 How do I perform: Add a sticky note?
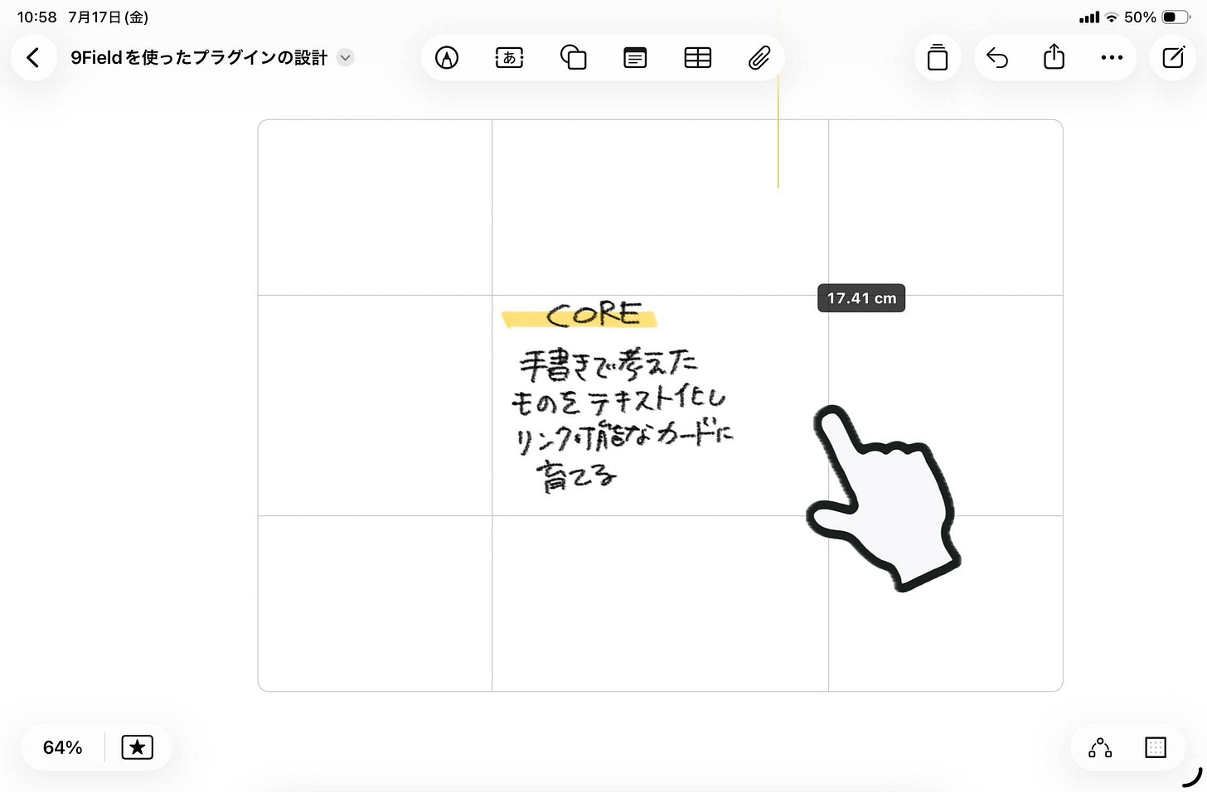[x=635, y=58]
